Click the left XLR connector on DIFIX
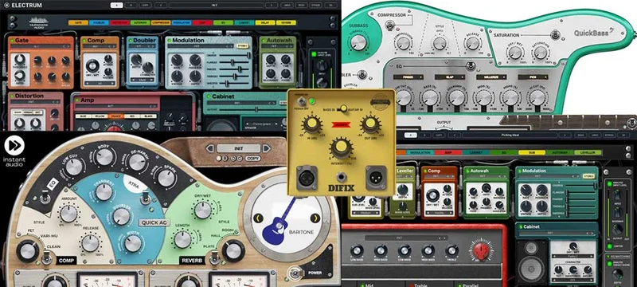Image resolution: width=637 pixels, height=287 pixels. [307, 178]
